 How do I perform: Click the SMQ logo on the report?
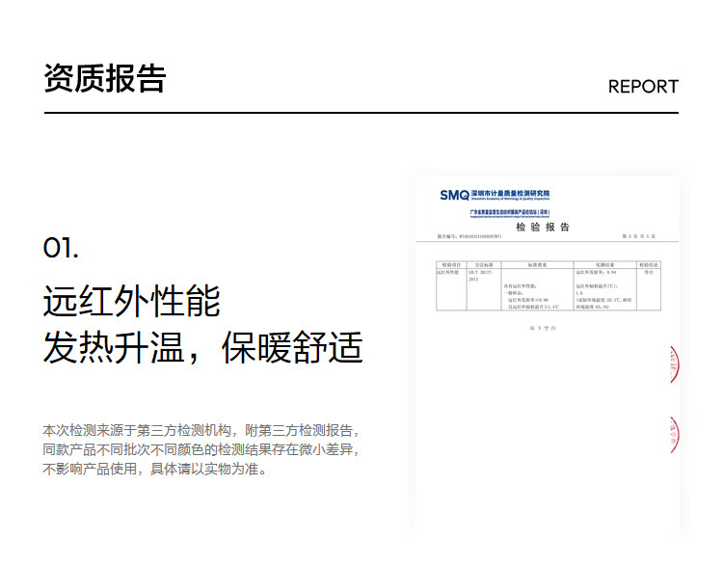point(454,195)
